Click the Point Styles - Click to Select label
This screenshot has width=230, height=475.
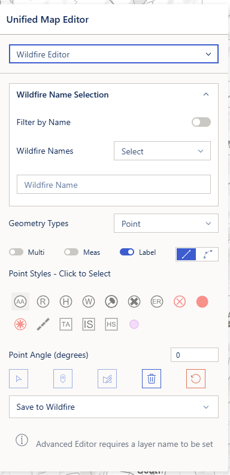tap(60, 274)
